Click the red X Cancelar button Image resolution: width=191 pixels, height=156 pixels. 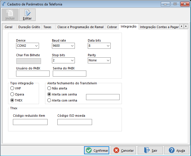point(123,150)
